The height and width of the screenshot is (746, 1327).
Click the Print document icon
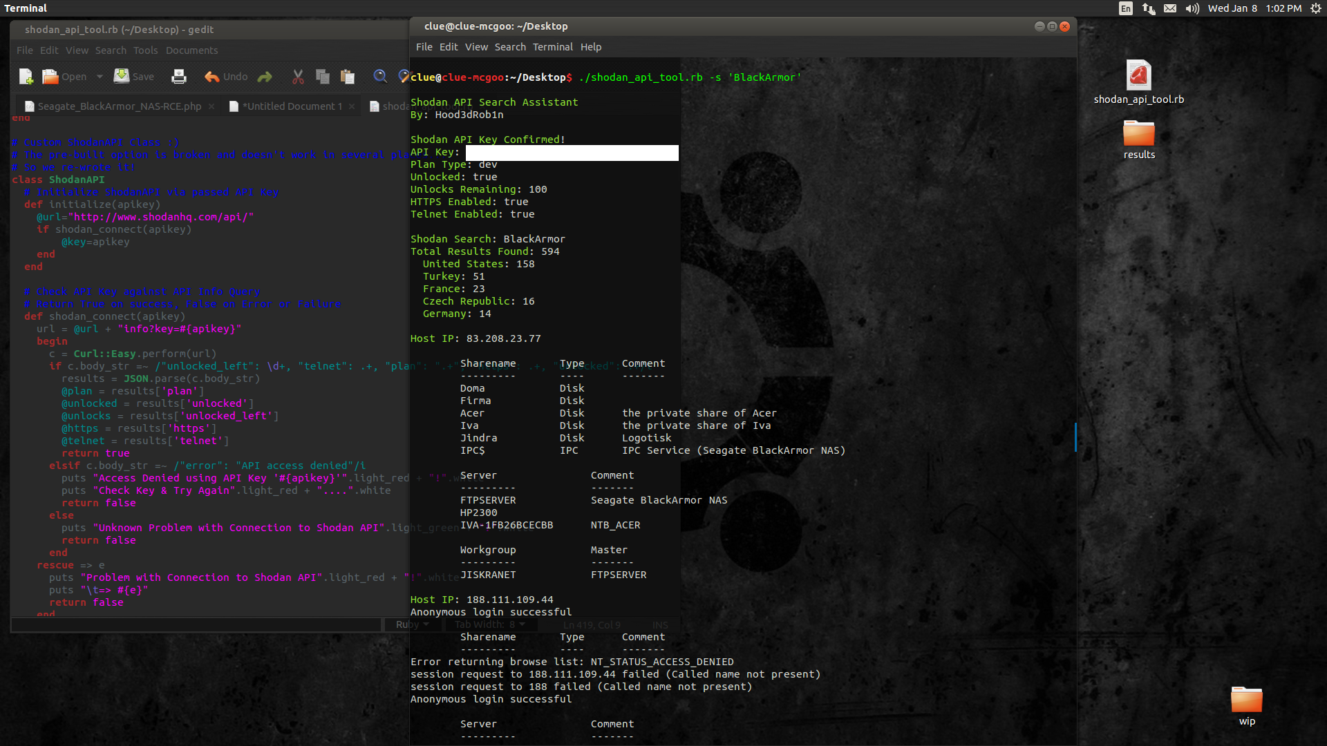click(x=179, y=77)
